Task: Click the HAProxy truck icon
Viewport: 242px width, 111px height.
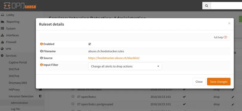Action: tap(40, 90)
